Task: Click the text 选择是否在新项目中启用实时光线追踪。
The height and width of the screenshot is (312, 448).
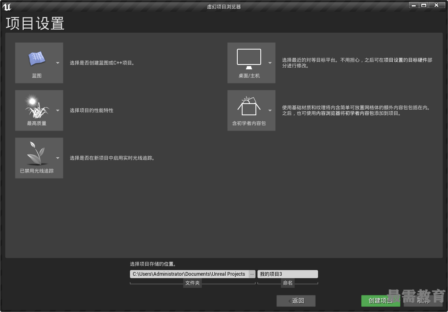Action: 113,158
